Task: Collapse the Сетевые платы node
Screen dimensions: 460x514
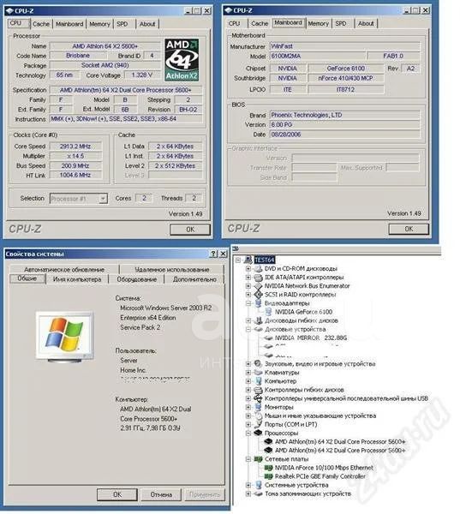Action: pyautogui.click(x=248, y=459)
